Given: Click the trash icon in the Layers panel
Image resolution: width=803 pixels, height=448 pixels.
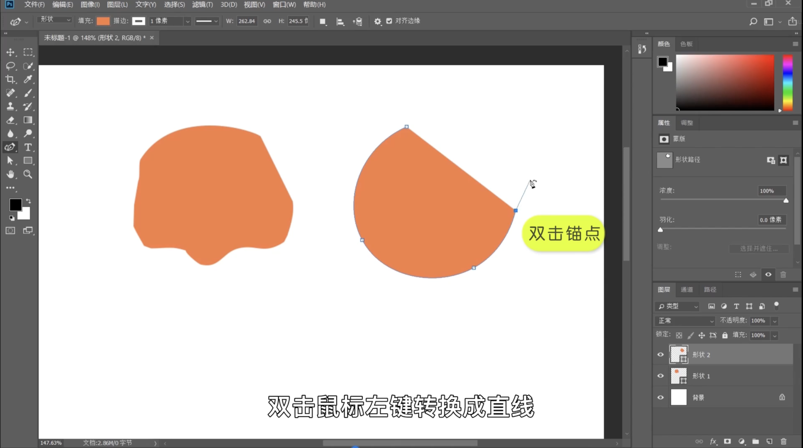Looking at the screenshot, I should [784, 441].
